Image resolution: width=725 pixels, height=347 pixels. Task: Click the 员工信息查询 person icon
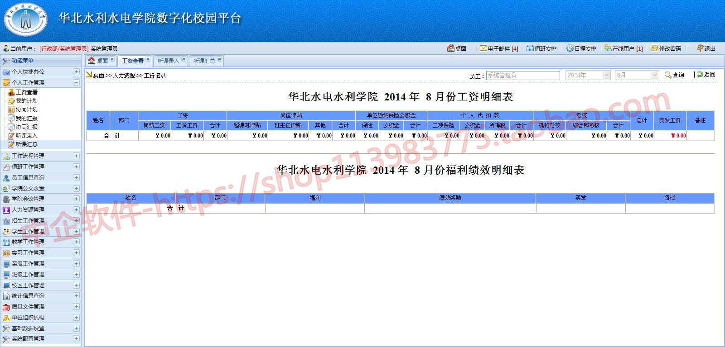(x=6, y=178)
